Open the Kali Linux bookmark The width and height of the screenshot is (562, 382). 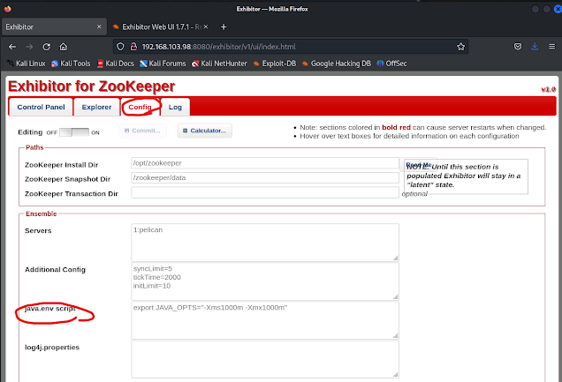coord(27,64)
